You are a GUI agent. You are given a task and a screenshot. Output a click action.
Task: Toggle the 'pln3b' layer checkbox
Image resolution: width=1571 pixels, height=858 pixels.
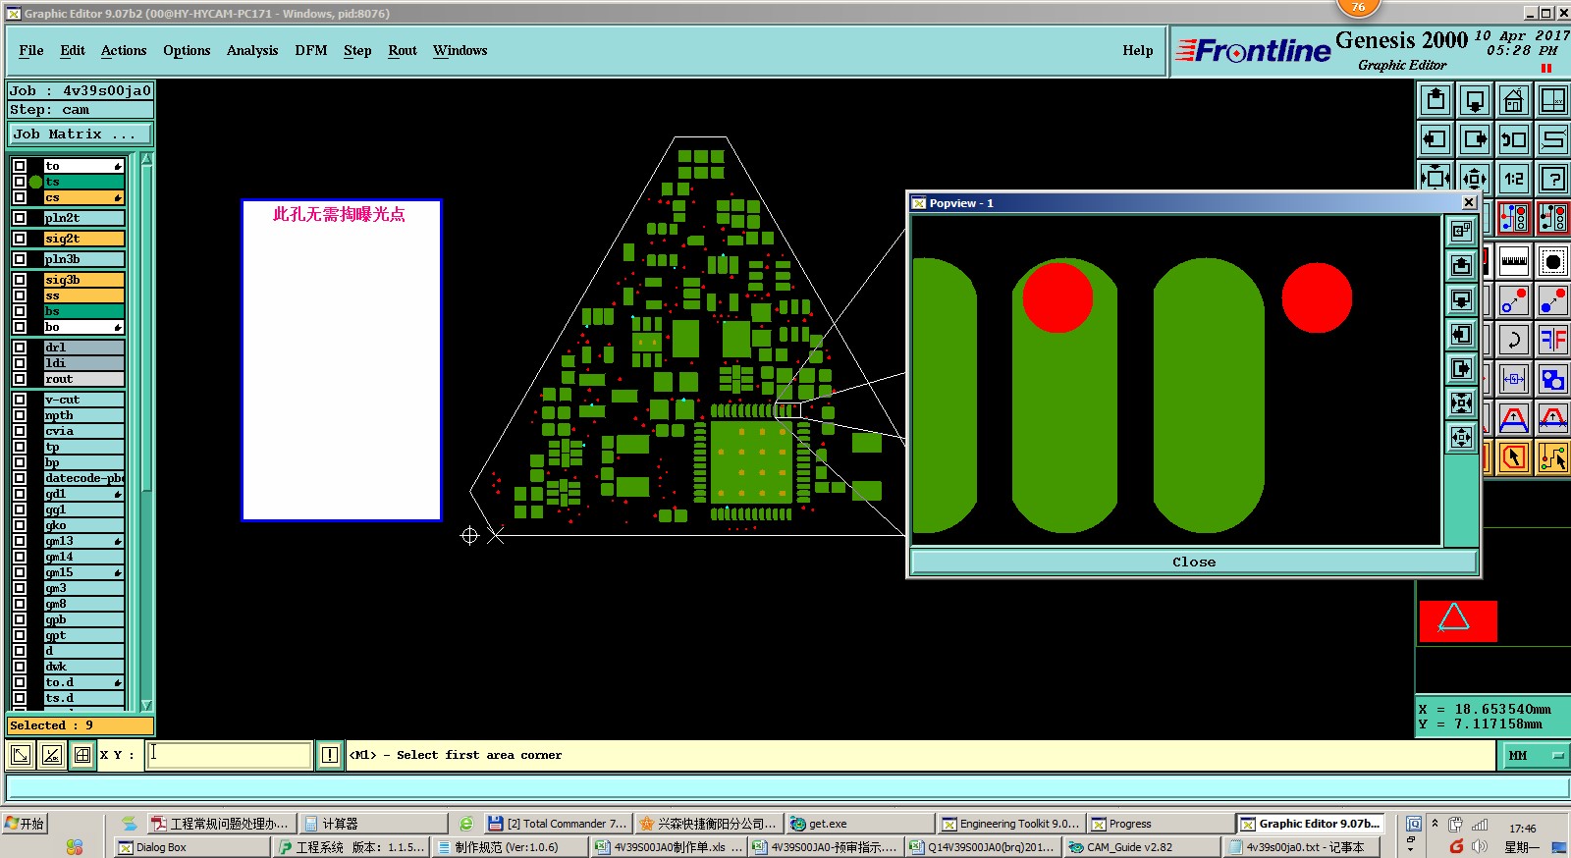[x=20, y=259]
